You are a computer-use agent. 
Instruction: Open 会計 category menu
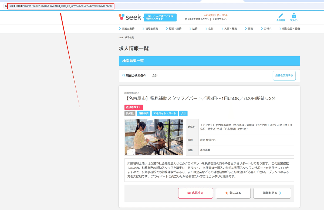209,29
